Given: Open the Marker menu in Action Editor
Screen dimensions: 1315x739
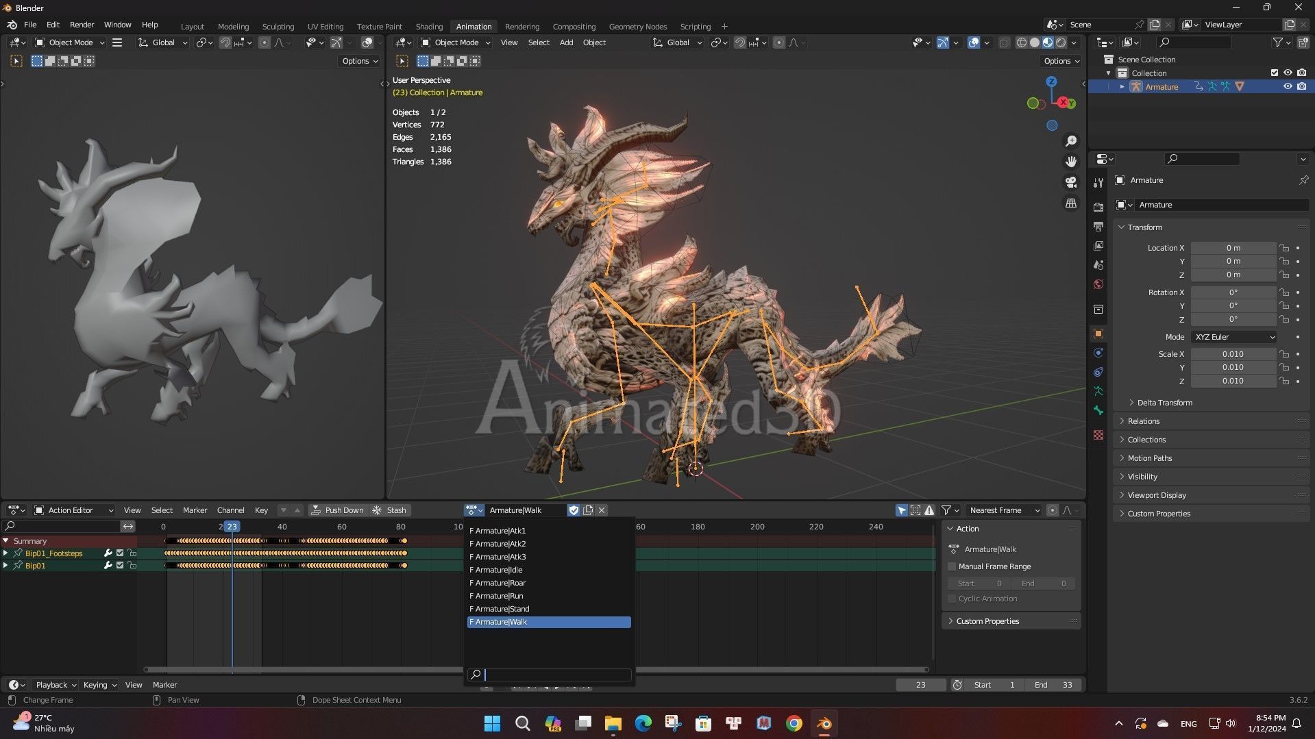Looking at the screenshot, I should [x=195, y=510].
